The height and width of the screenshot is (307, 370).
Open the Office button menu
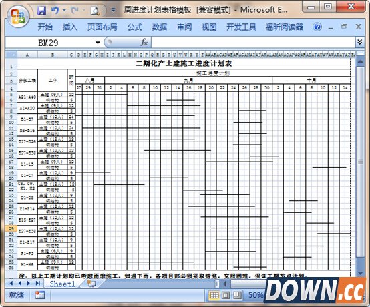tap(18, 17)
